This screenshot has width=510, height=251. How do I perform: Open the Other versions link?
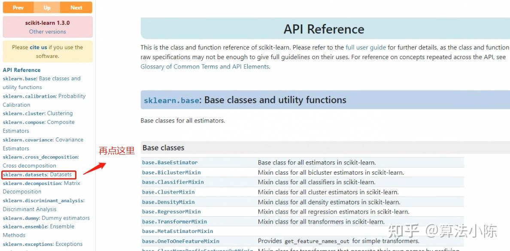pos(47,32)
